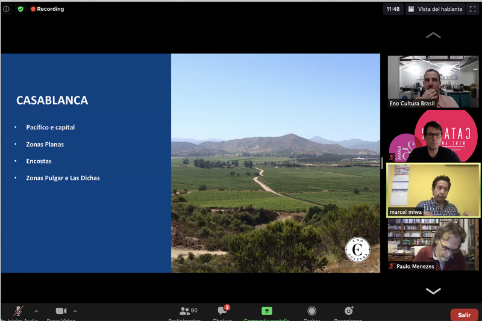Click muted mic icon on Paulo Menezes
This screenshot has width=482, height=321.
coord(392,266)
